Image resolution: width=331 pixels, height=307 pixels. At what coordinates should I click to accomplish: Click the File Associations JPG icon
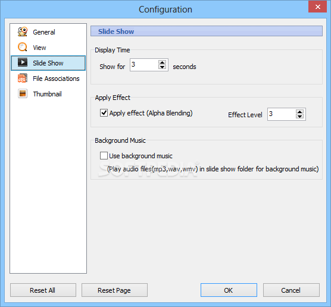[x=23, y=78]
